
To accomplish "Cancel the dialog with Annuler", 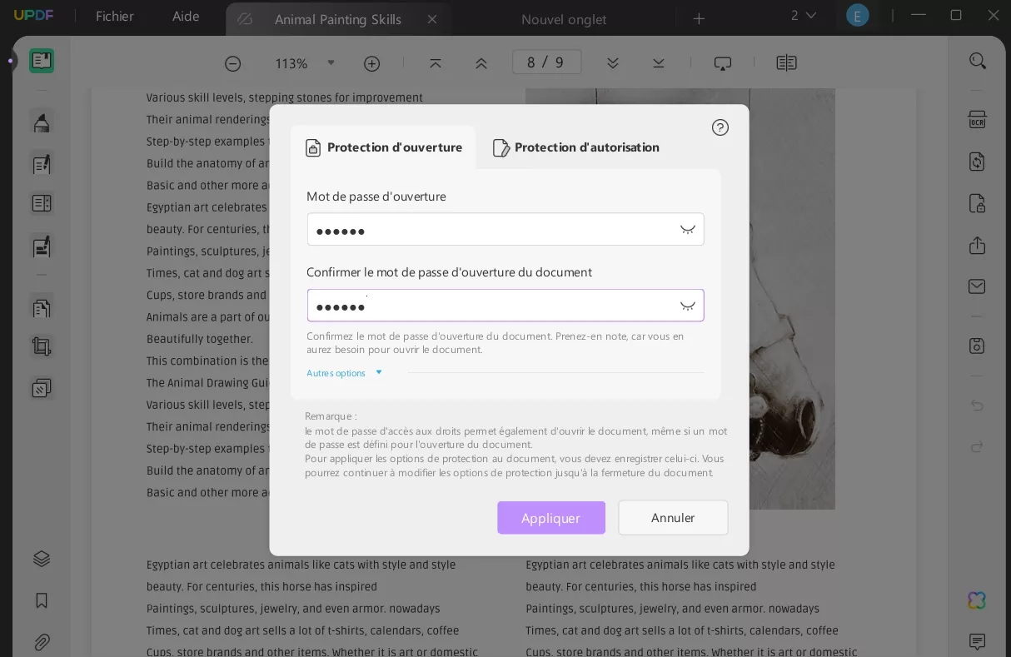I will tap(673, 517).
